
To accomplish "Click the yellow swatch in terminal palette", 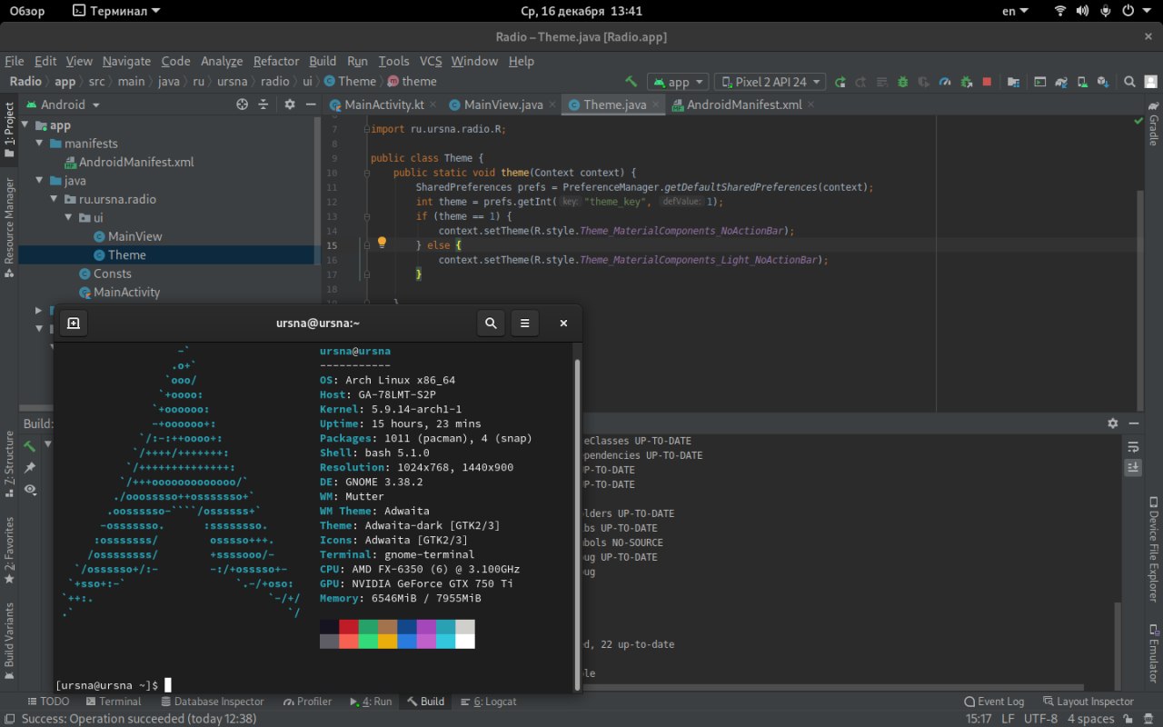I will pyautogui.click(x=388, y=642).
